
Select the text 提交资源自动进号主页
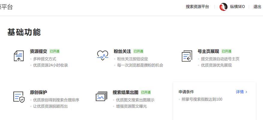pos(220,59)
